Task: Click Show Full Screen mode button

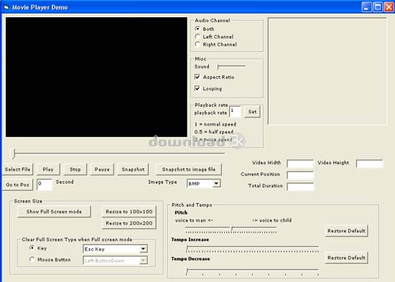Action: pos(54,212)
